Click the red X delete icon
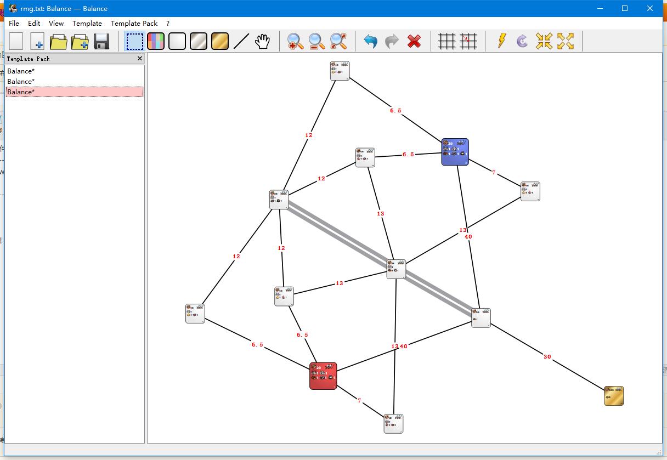The image size is (667, 460). [414, 42]
